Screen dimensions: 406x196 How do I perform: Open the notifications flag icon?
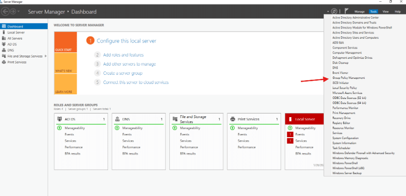point(347,11)
